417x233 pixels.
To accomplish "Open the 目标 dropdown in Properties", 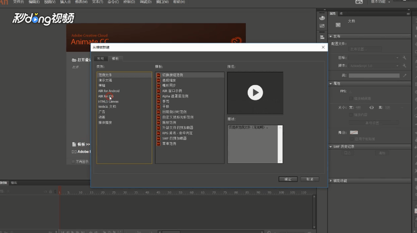I will click(374, 58).
